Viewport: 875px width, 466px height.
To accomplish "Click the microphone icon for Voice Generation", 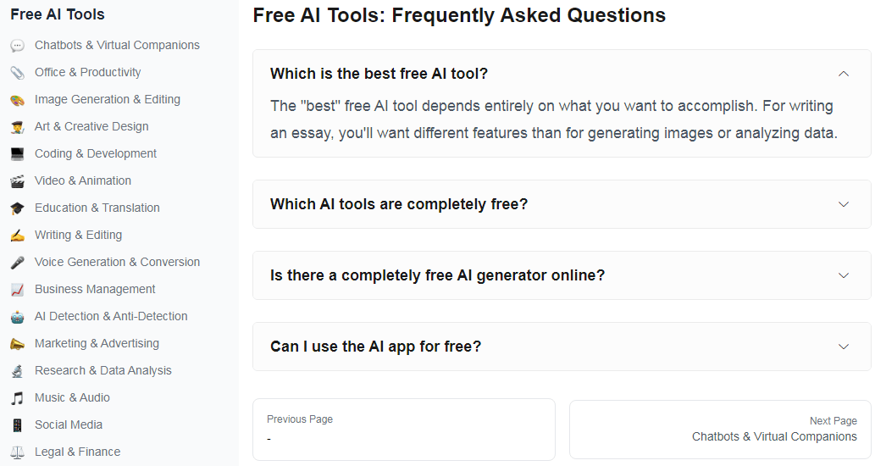I will [x=17, y=263].
